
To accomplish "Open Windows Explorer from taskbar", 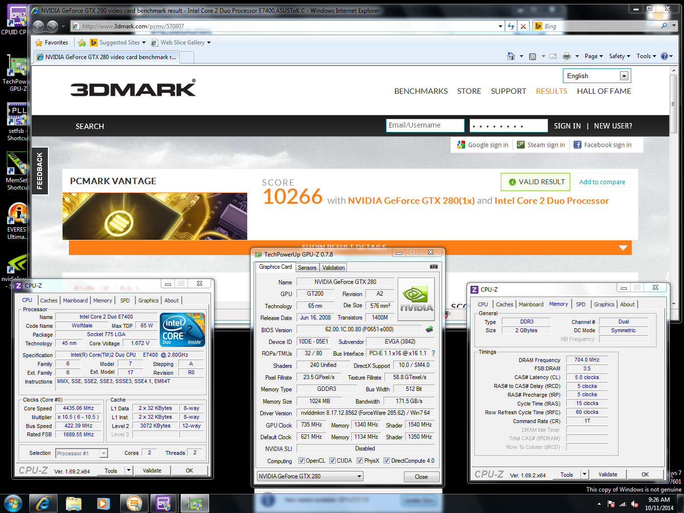I will click(74, 503).
